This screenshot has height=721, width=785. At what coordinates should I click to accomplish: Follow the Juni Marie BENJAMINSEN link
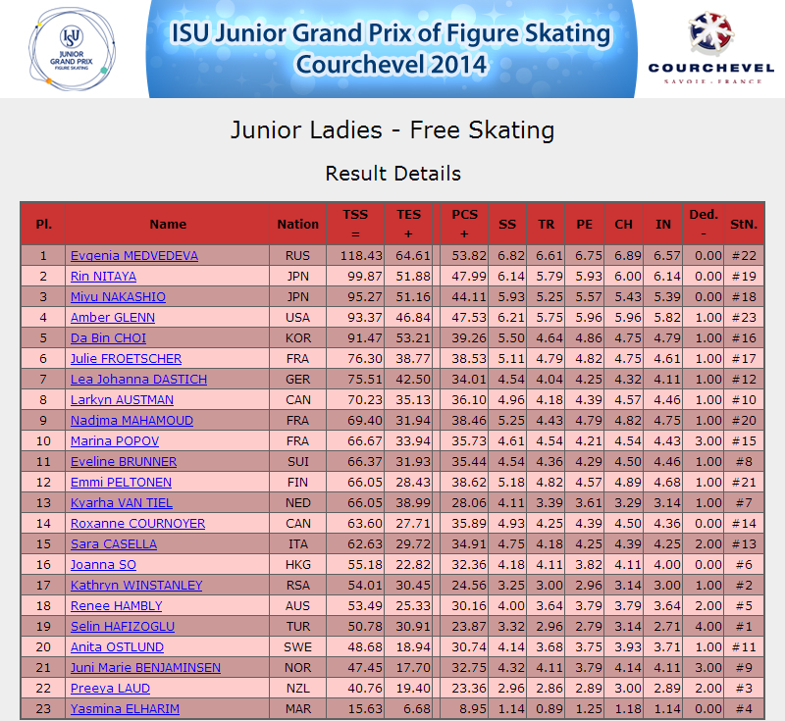point(145,667)
